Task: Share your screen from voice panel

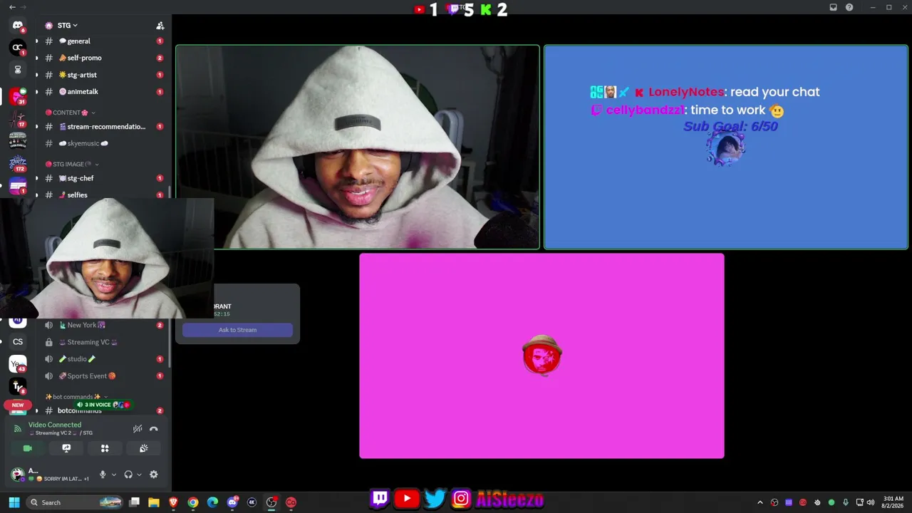Action: coord(66,448)
